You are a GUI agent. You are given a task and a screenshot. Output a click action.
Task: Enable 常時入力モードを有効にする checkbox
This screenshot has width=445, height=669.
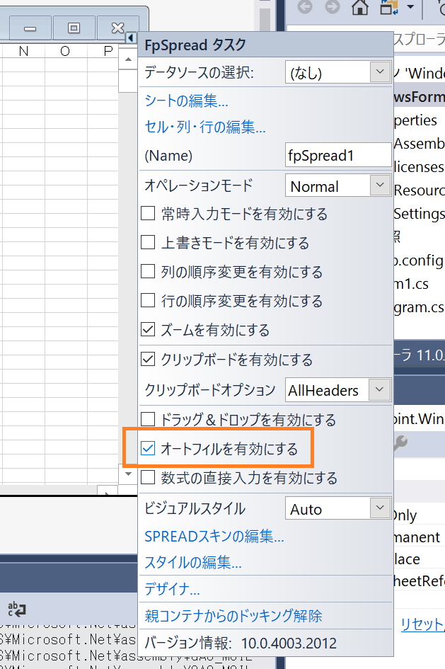click(x=148, y=213)
